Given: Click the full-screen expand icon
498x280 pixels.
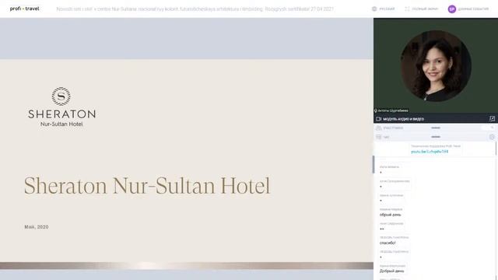Looking at the screenshot, I should pos(407,9).
